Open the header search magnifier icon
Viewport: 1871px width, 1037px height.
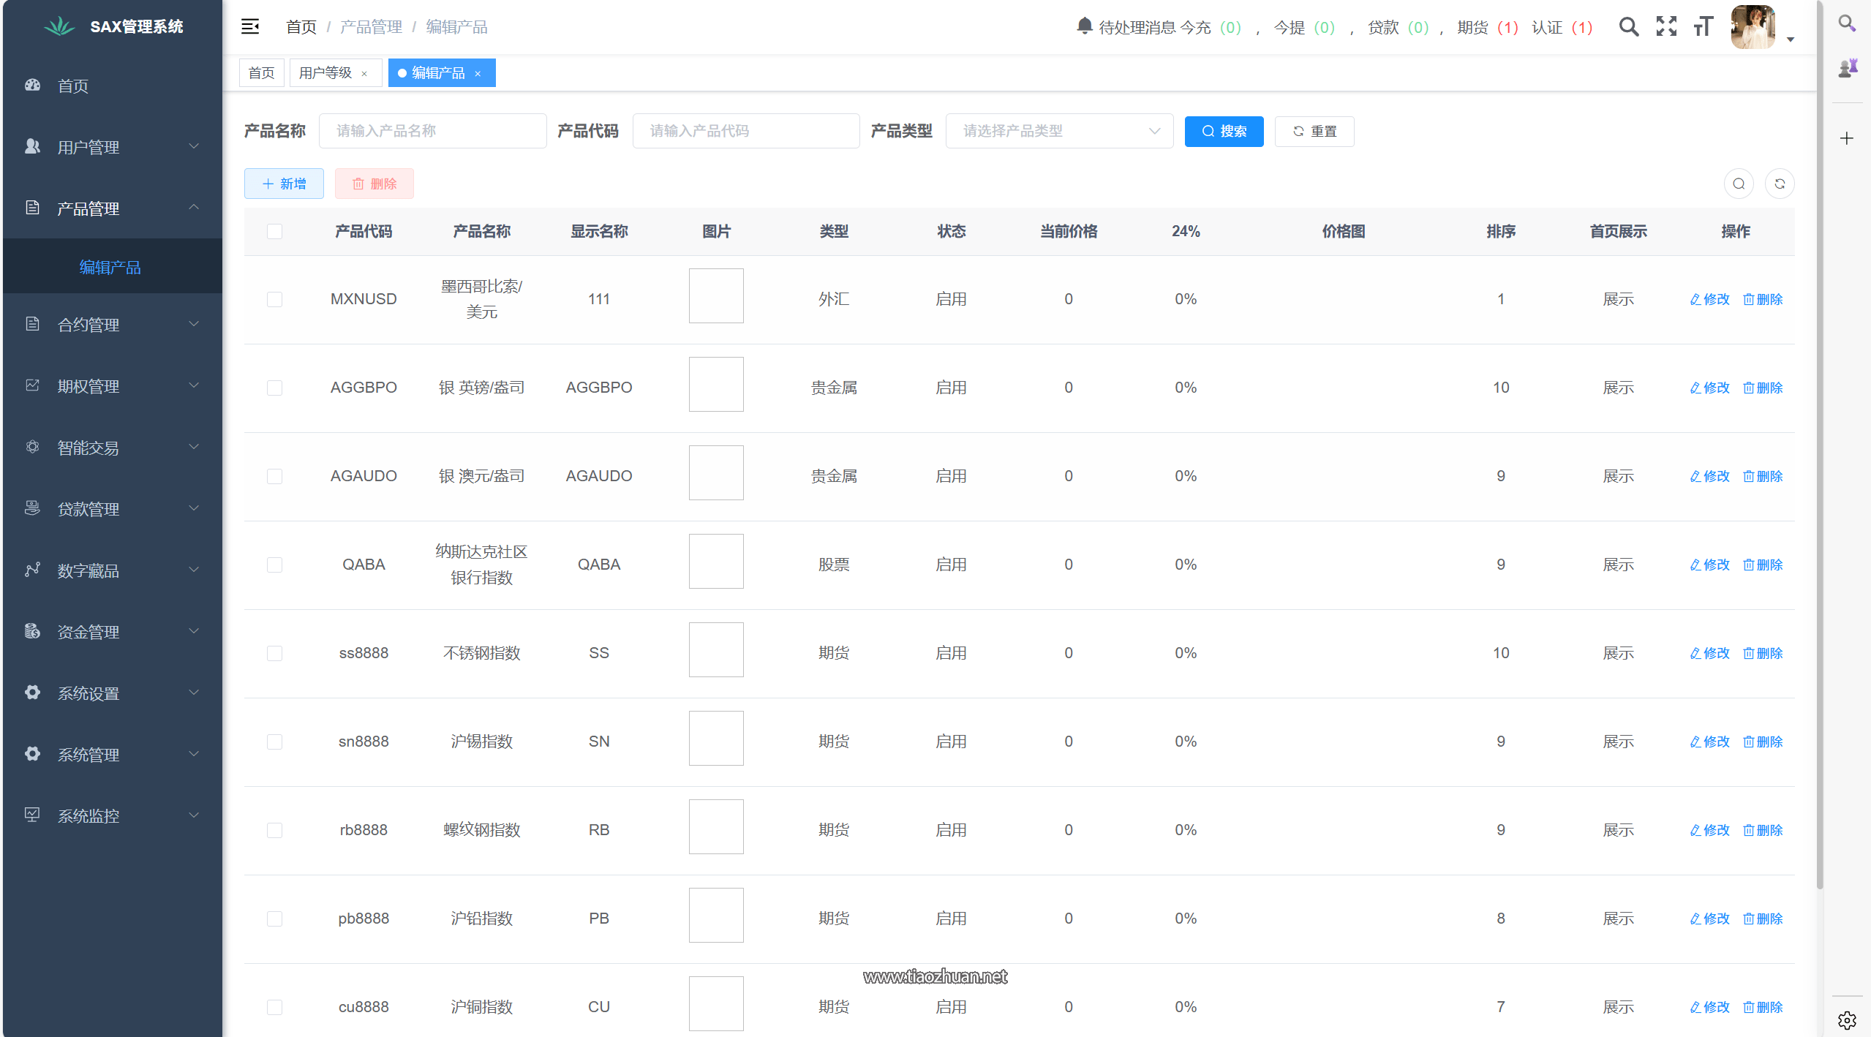click(x=1628, y=27)
